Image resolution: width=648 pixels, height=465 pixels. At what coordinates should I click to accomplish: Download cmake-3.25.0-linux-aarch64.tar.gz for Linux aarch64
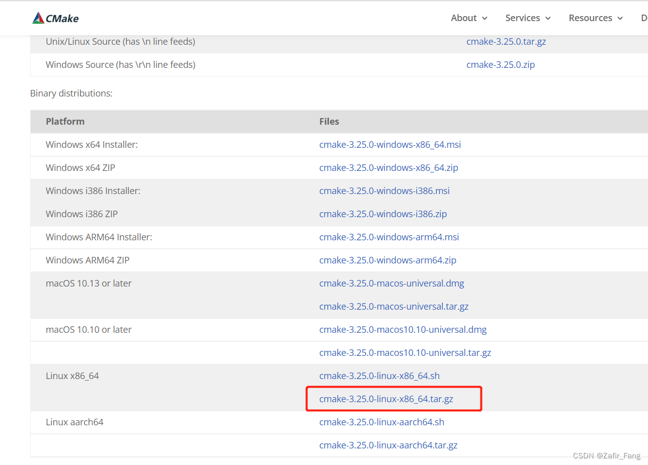click(388, 445)
